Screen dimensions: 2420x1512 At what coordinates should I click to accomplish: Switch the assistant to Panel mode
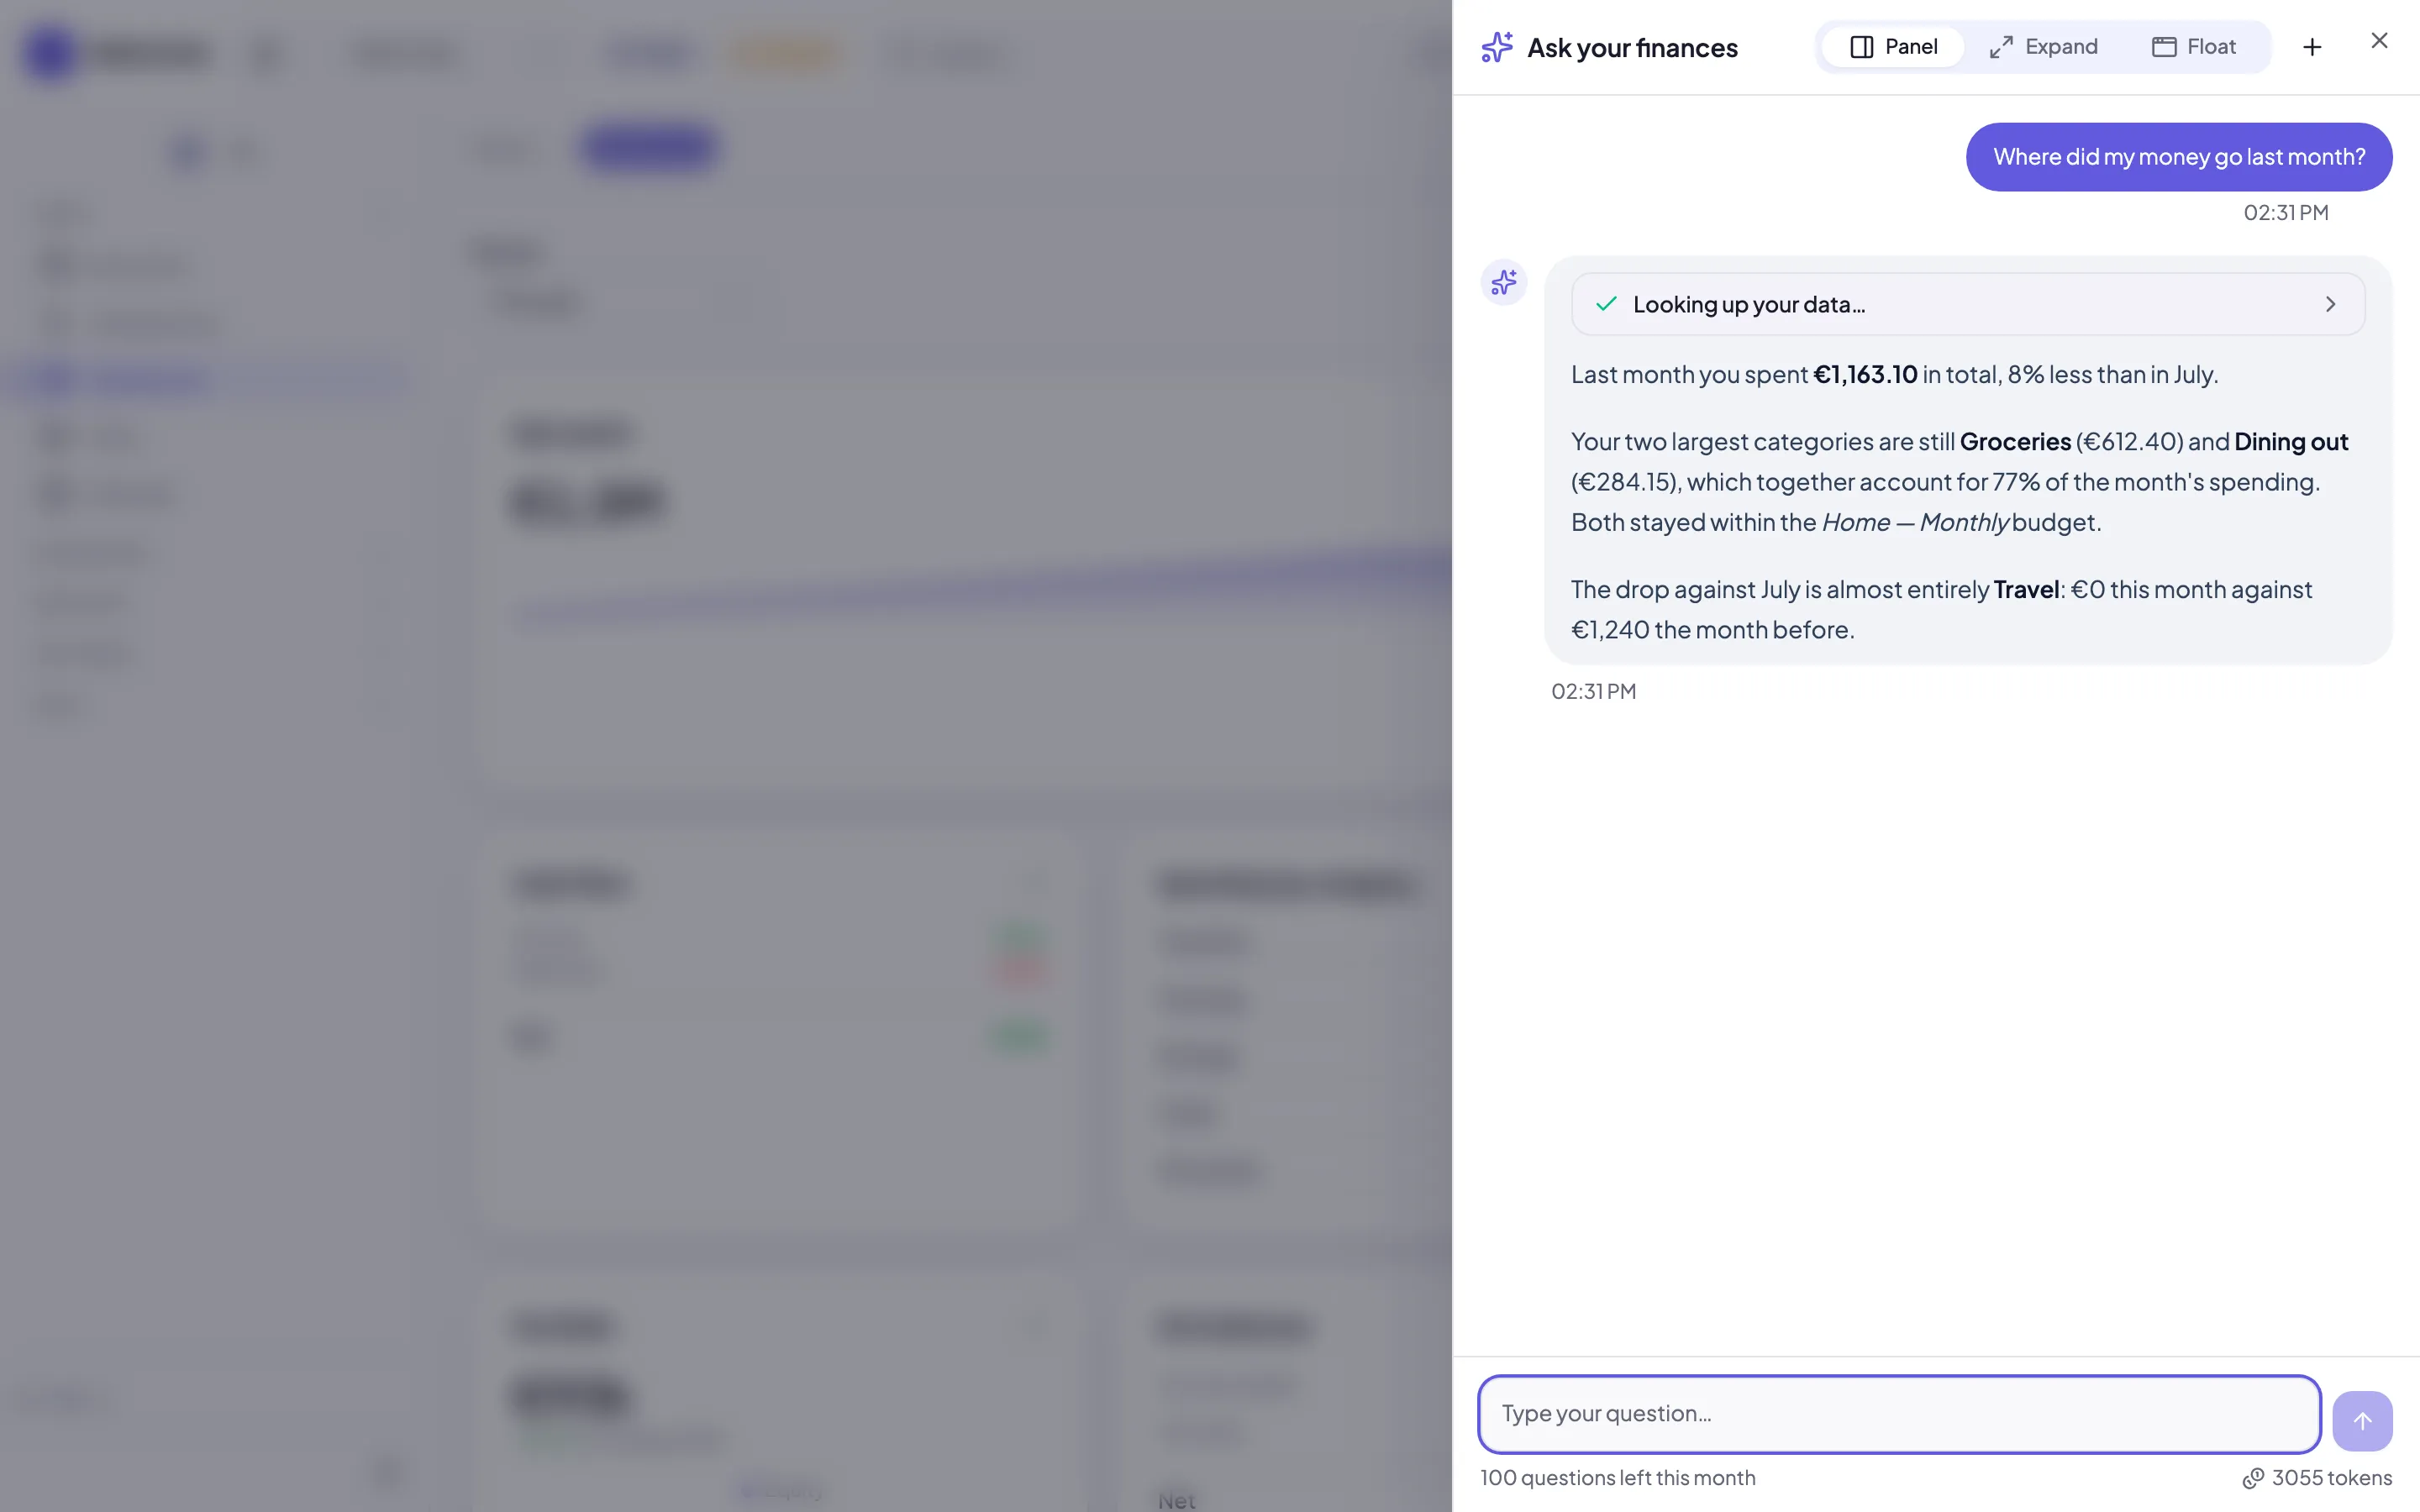[x=1893, y=47]
